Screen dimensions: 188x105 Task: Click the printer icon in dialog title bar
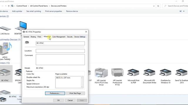(24, 32)
